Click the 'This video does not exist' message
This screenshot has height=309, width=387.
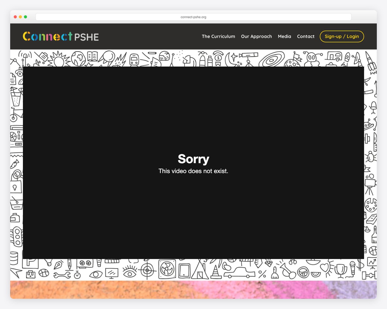[193, 171]
